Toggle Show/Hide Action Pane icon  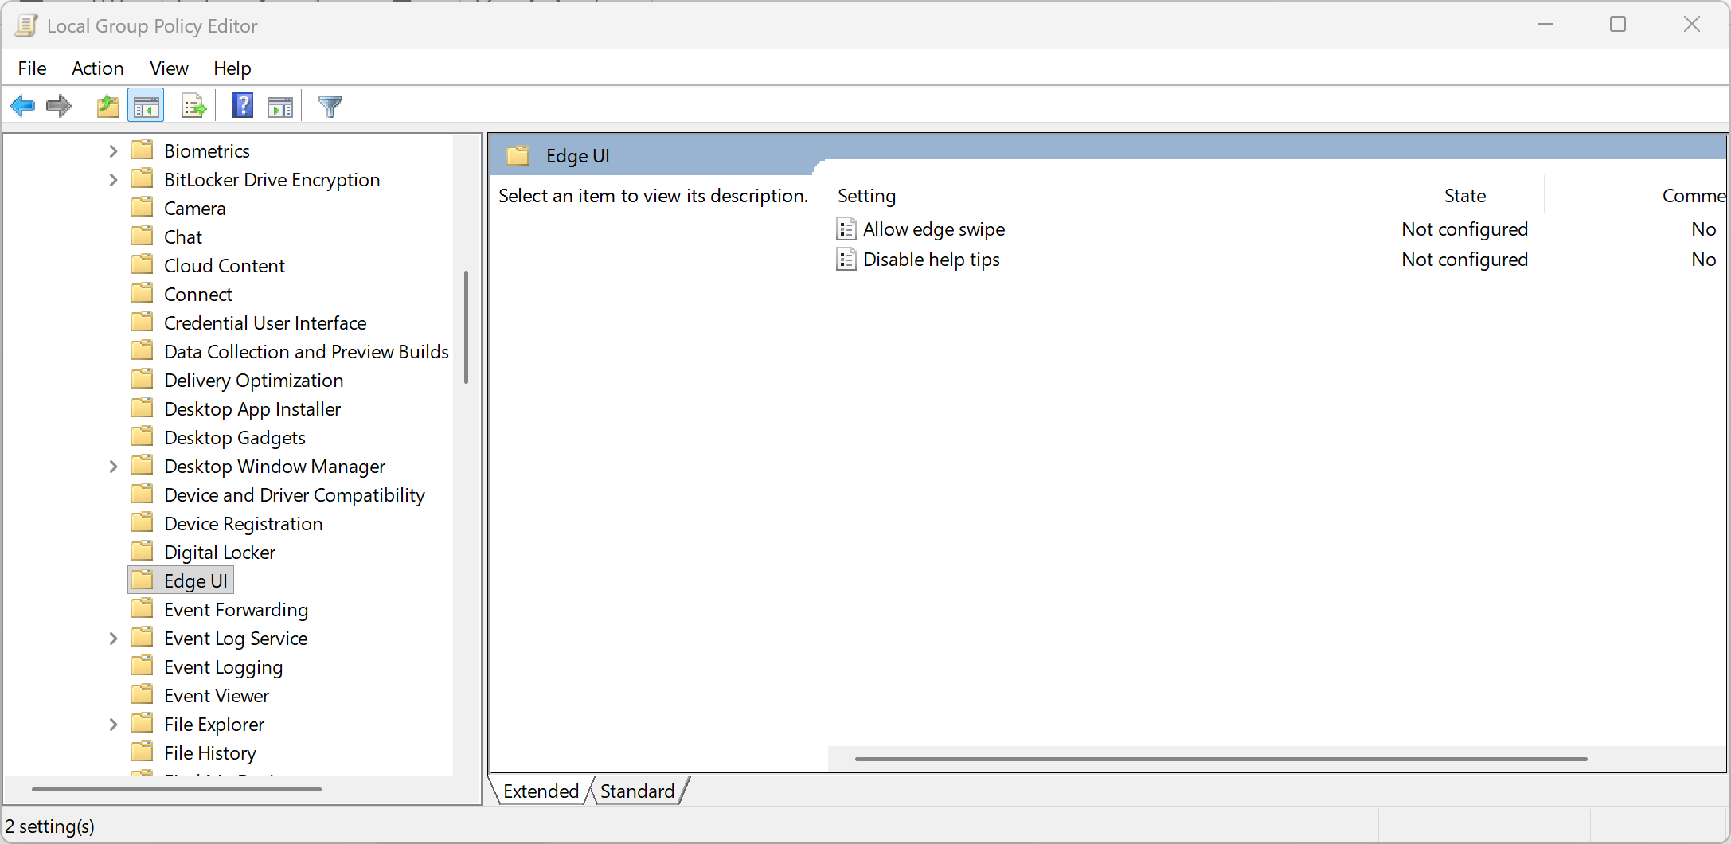click(280, 106)
